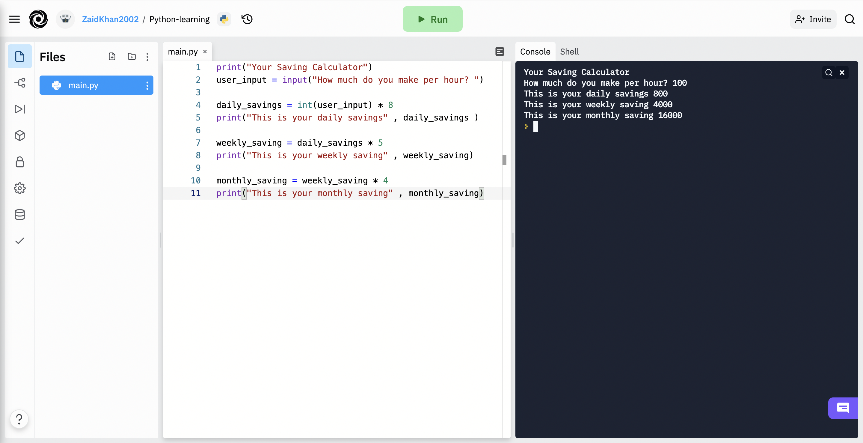The height and width of the screenshot is (443, 863).
Task: Open search within the console output
Action: pyautogui.click(x=828, y=72)
